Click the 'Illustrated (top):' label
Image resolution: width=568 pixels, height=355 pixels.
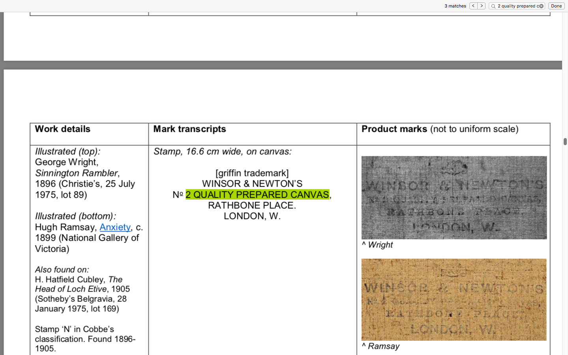[x=67, y=151]
